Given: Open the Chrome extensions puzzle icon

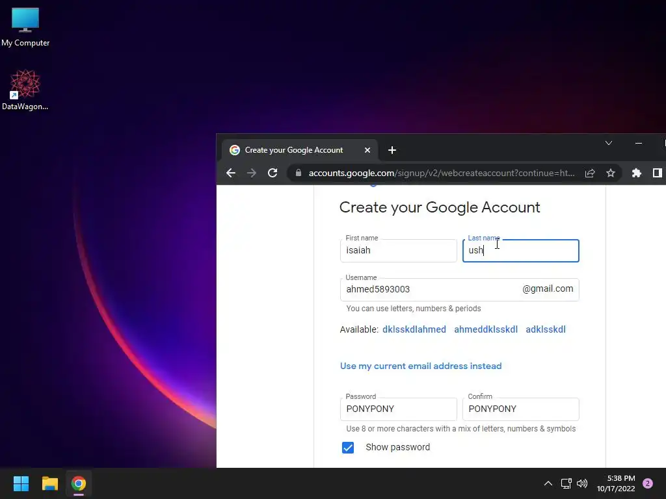Looking at the screenshot, I should (x=636, y=173).
